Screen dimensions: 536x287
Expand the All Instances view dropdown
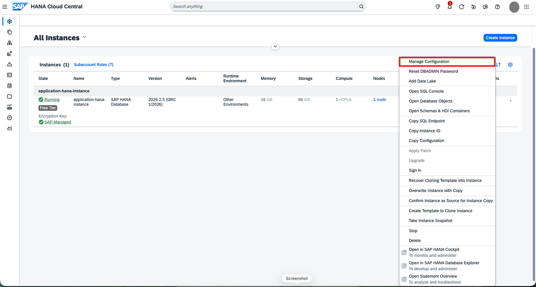pos(84,37)
